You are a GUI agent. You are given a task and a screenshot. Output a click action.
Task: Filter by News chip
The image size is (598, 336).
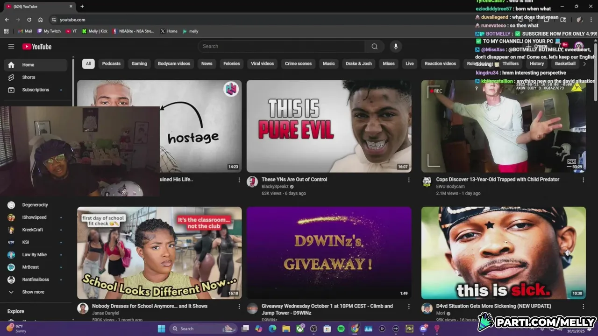[206, 63]
